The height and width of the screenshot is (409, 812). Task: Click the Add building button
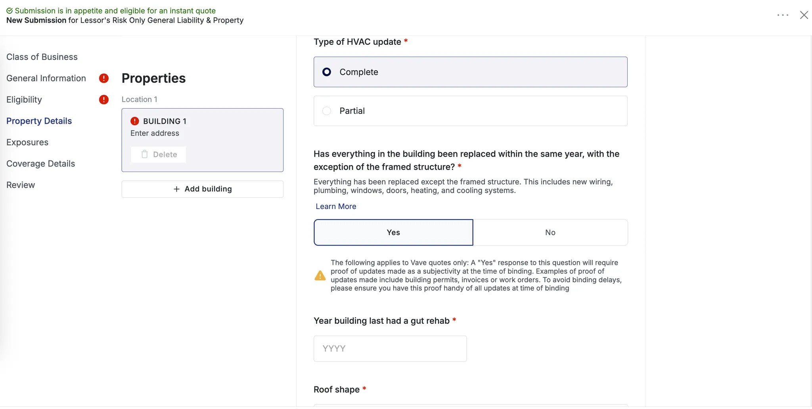pyautogui.click(x=203, y=189)
